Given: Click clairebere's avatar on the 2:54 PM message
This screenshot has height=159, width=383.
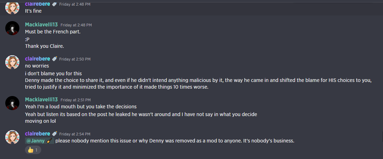Looking at the screenshot, I should pos(12,138).
